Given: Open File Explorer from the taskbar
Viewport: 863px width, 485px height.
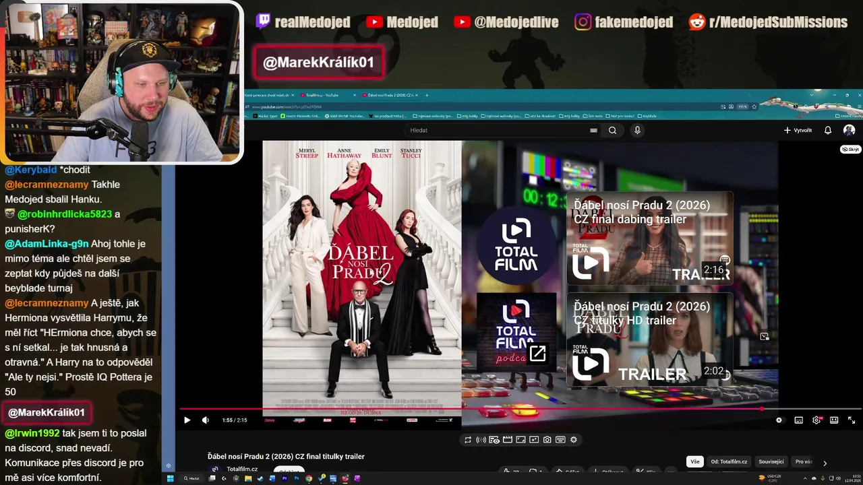Looking at the screenshot, I should coord(248,478).
